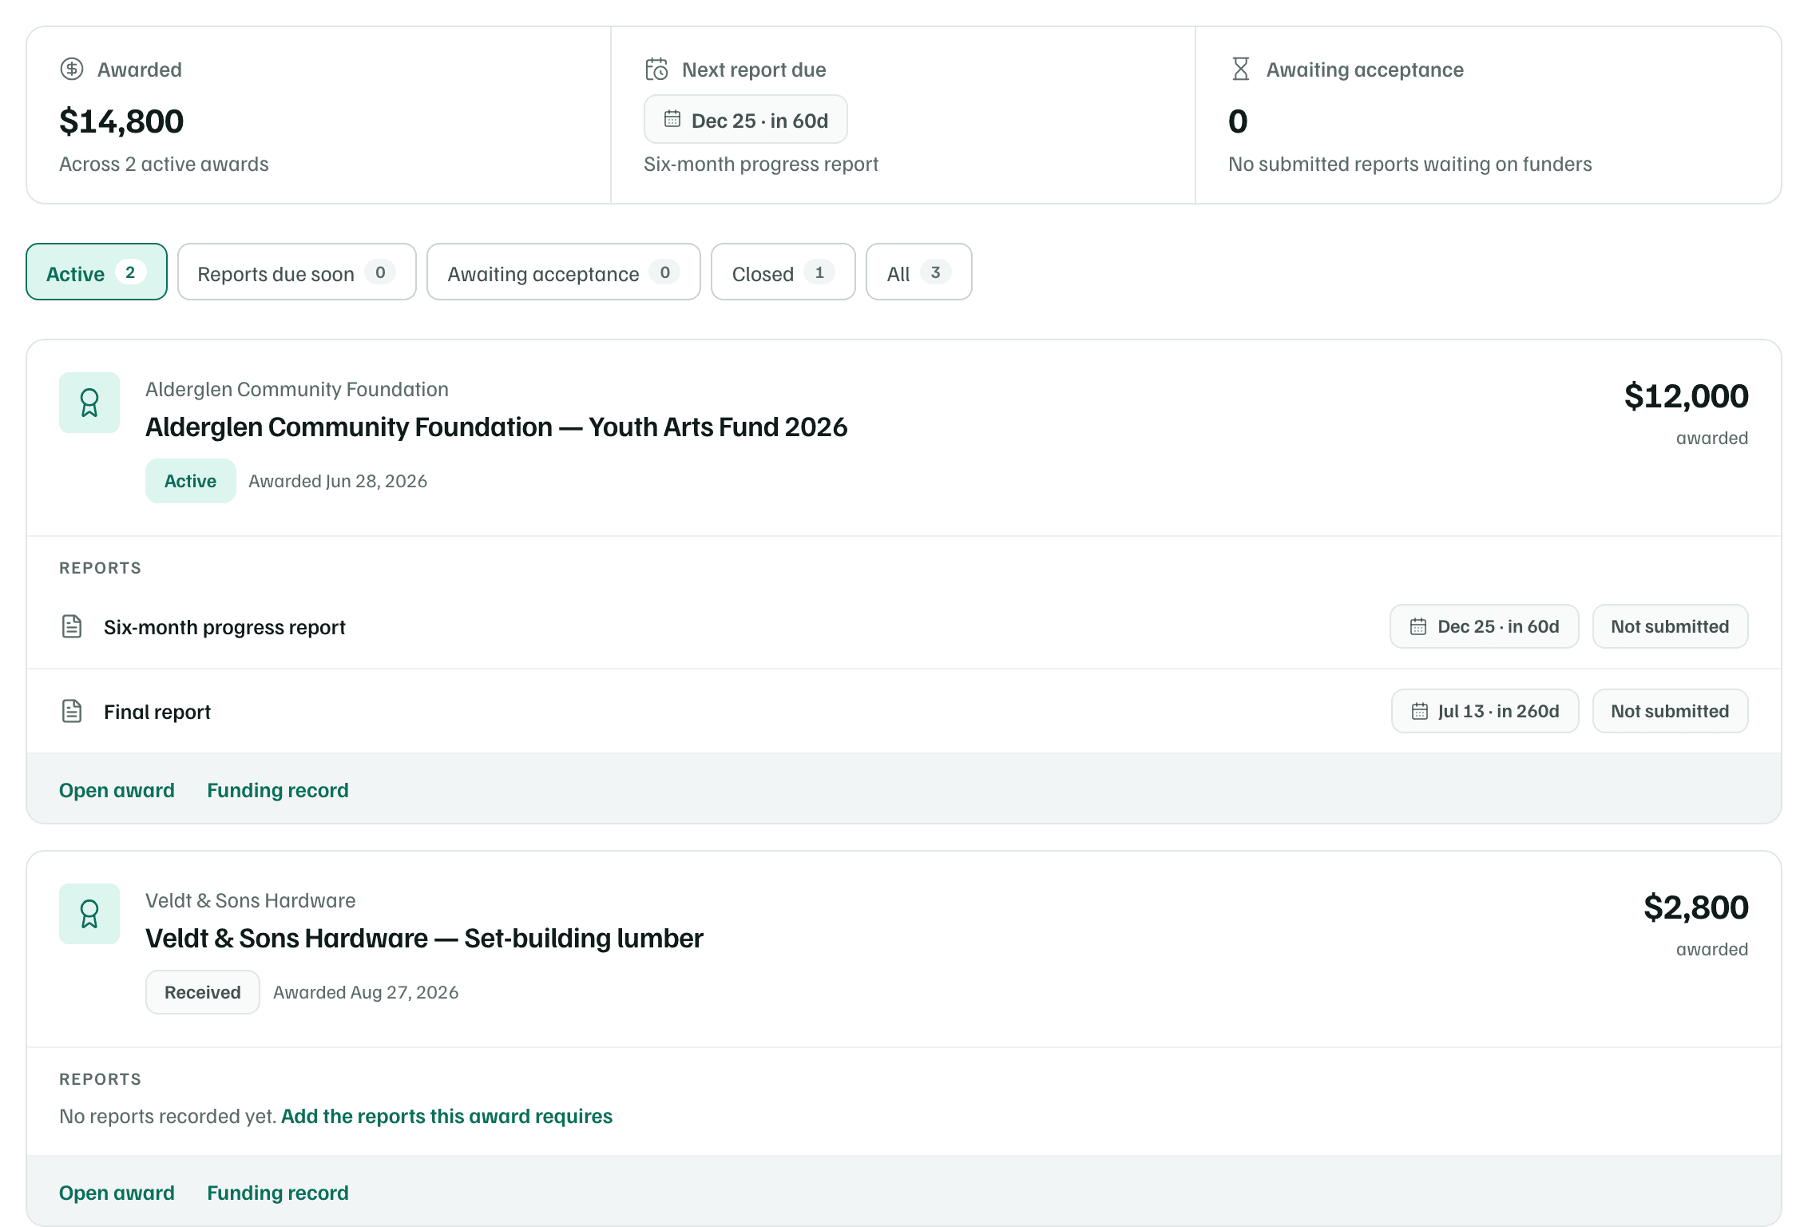Image resolution: width=1808 pixels, height=1227 pixels.
Task: Click the Received status badge on Veldt award
Action: tap(203, 992)
